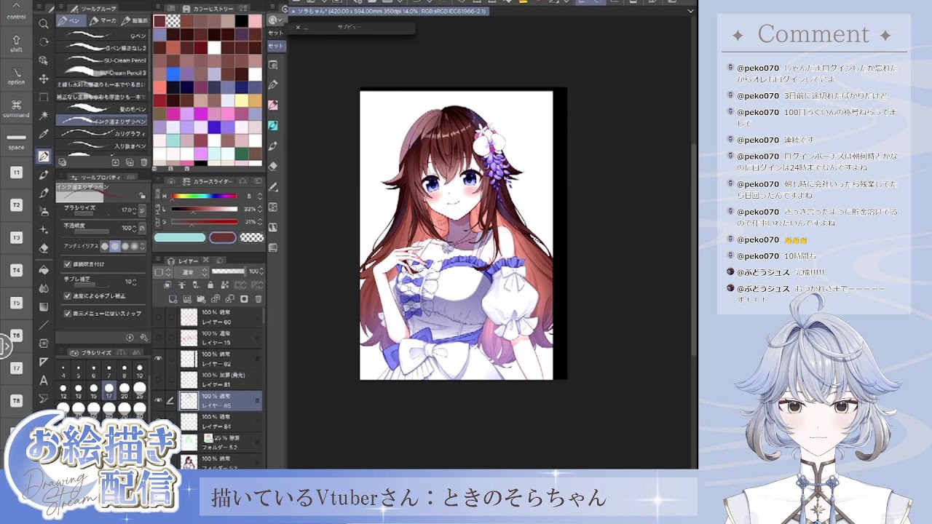Viewport: 932px width, 524px height.
Task: Select the カリグラフィ brush
Action: pos(102,133)
